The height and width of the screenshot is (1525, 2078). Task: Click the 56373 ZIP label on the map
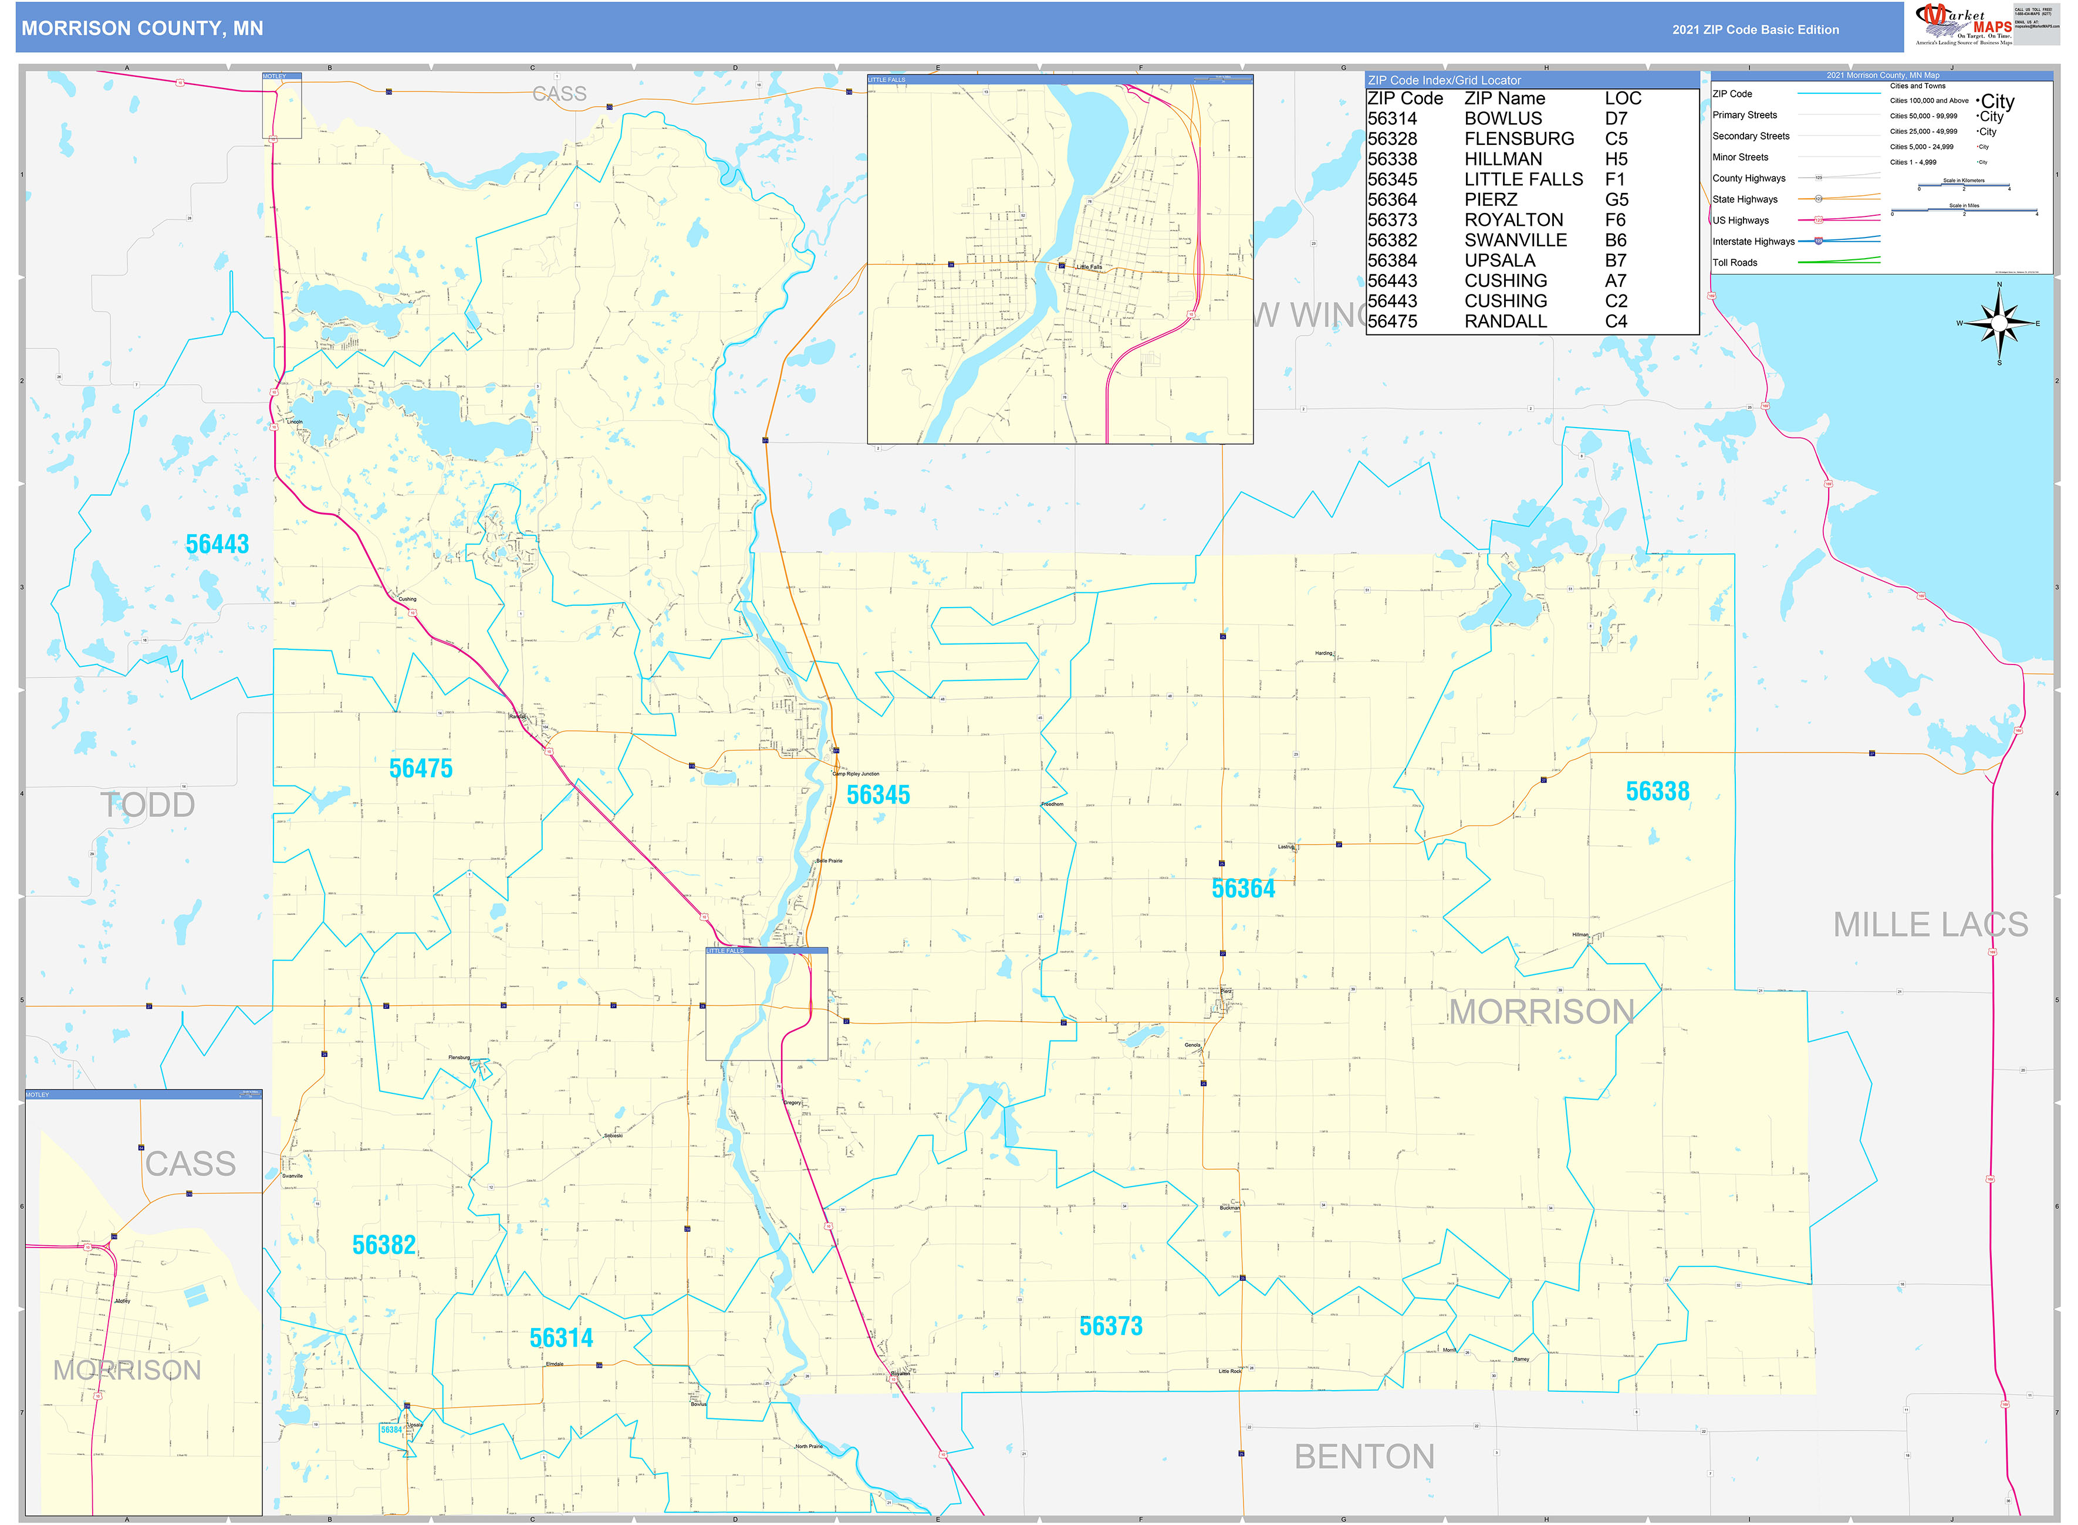pyautogui.click(x=1111, y=1327)
